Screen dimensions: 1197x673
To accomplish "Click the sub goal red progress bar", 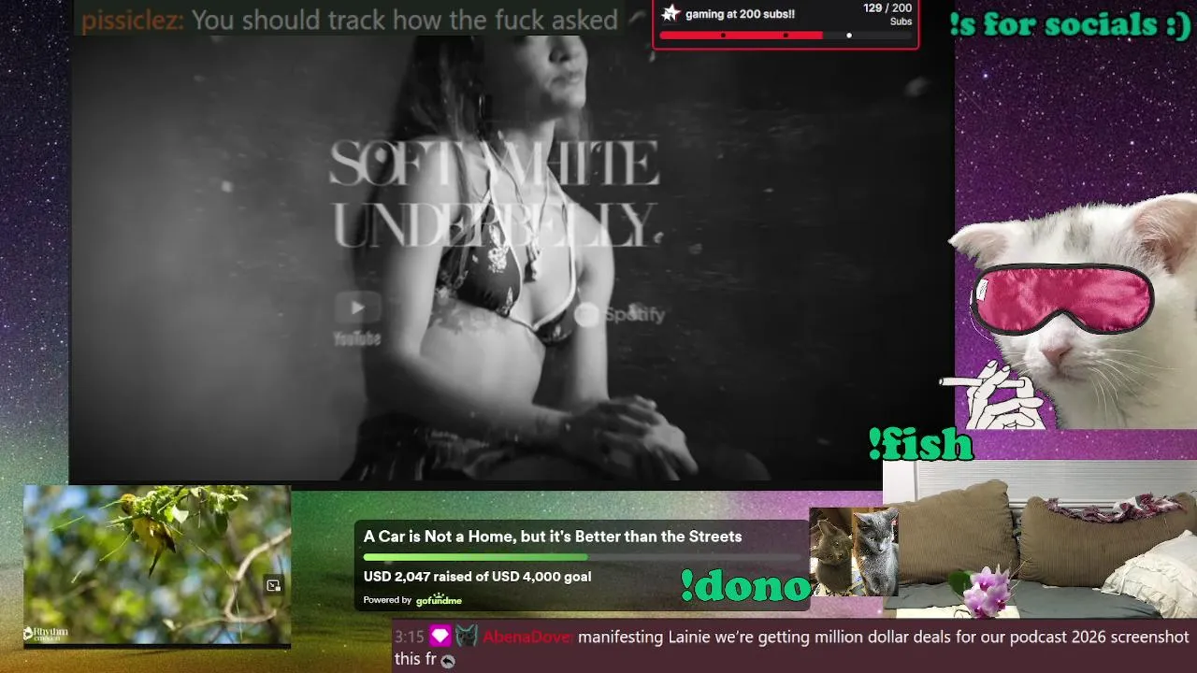I will click(786, 36).
